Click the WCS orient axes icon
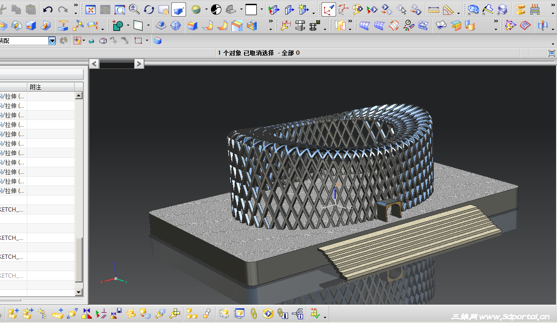 [343, 9]
